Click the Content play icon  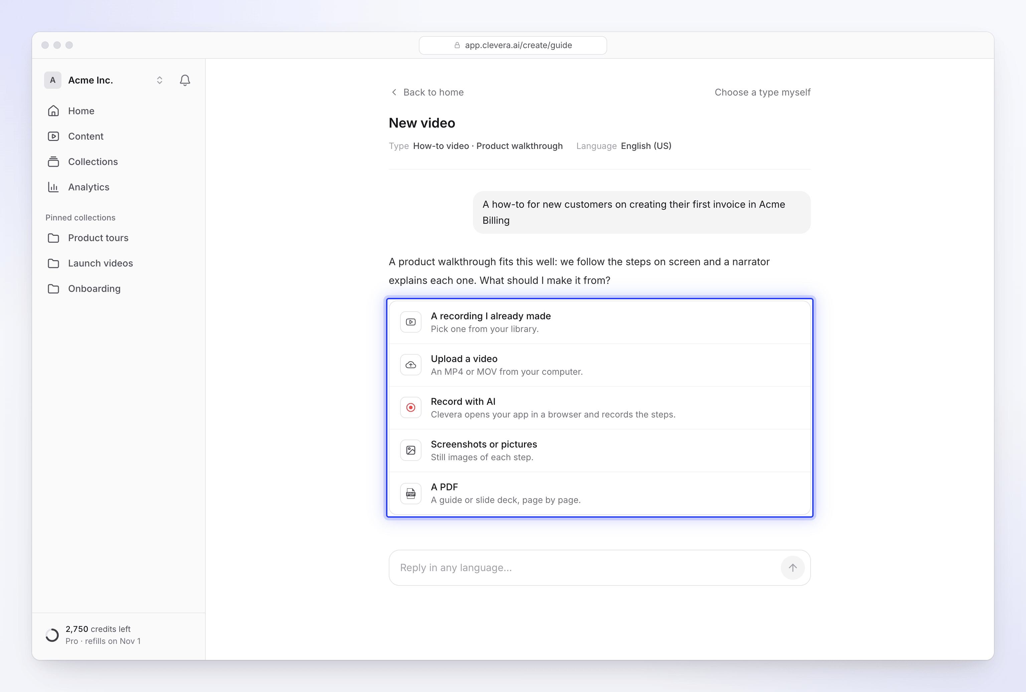(x=53, y=136)
